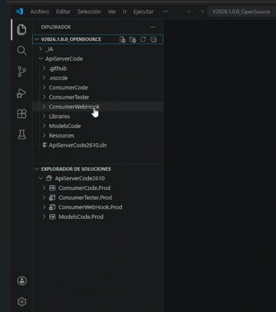Expand the .vscode folder chevron
This screenshot has height=312, width=276.
tap(44, 78)
